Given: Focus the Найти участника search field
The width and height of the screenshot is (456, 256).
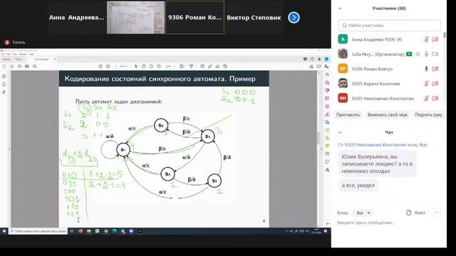Looking at the screenshot, I should pos(389,26).
